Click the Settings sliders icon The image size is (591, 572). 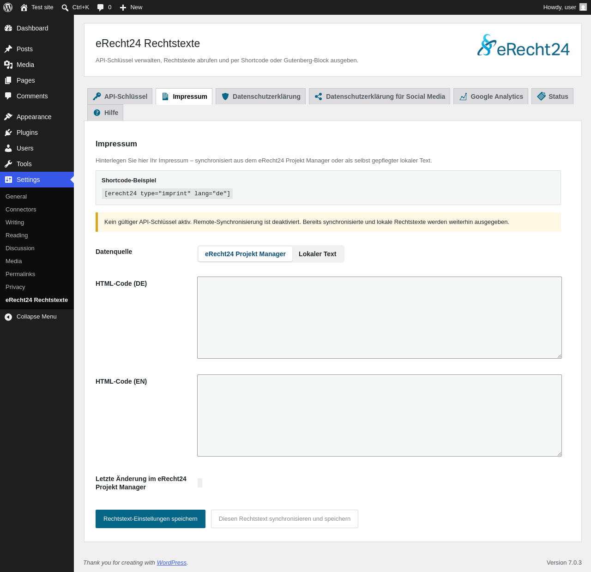[x=8, y=180]
